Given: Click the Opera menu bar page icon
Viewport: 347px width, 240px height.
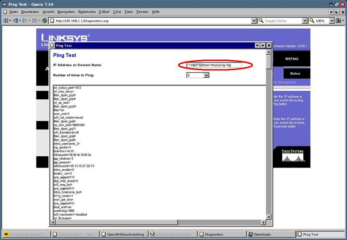Looking at the screenshot, I should click(5, 12).
